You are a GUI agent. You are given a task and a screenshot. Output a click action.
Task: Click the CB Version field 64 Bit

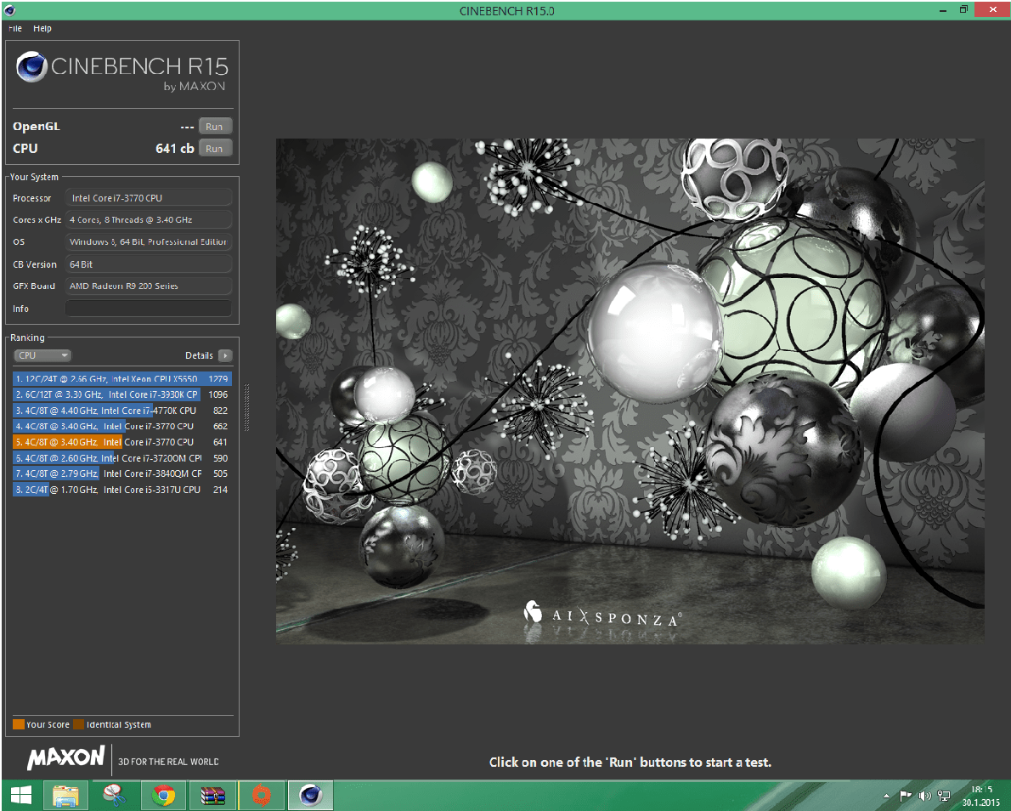tap(149, 264)
